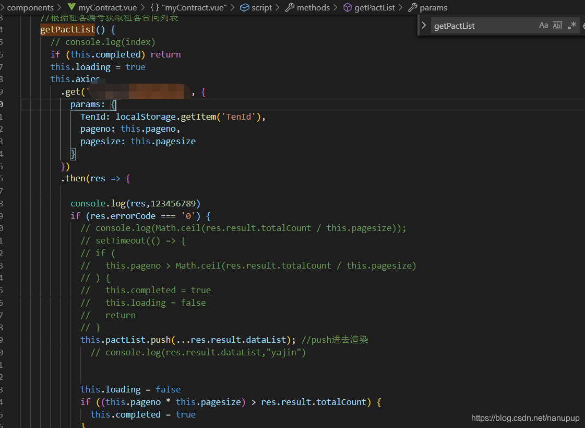
Task: Click this.loading = true line
Action: coord(98,67)
